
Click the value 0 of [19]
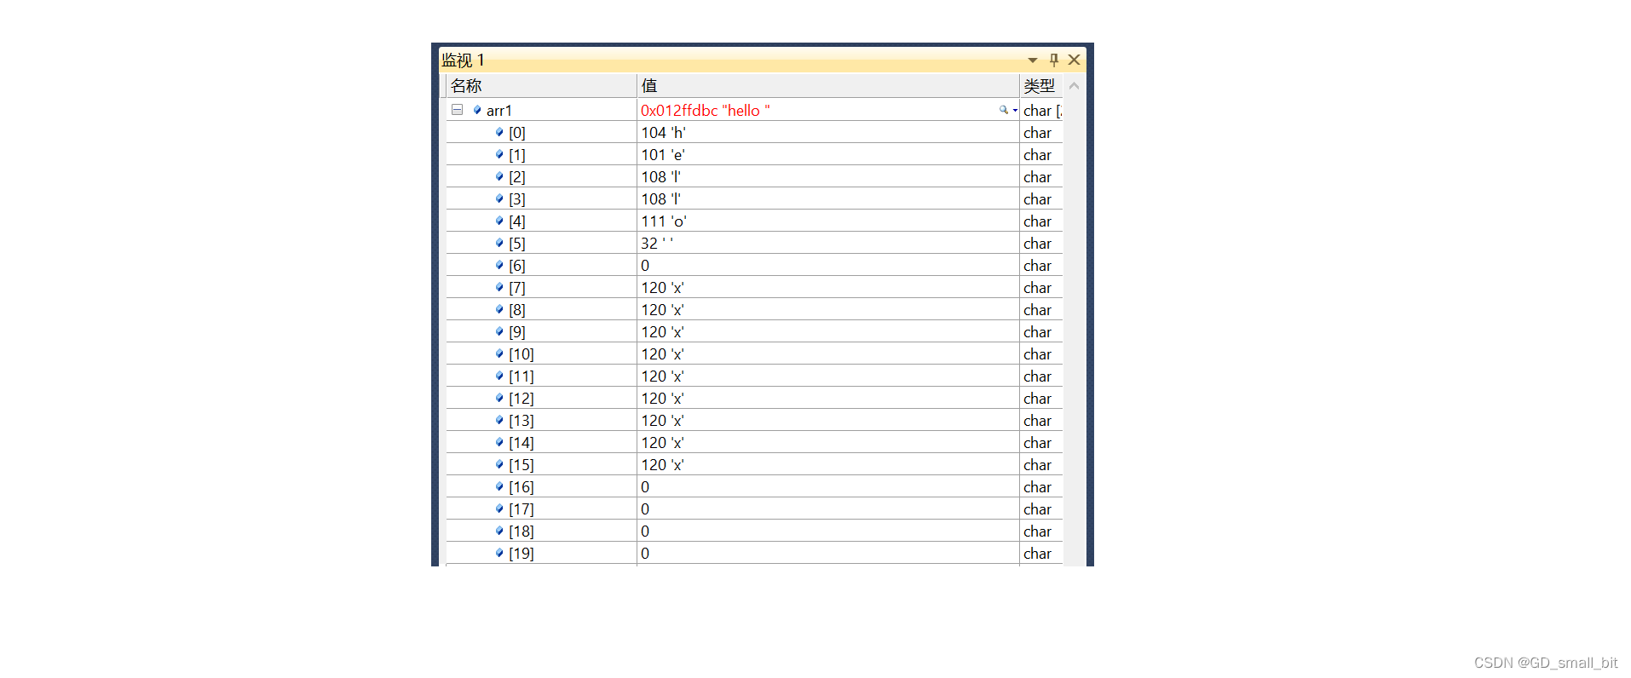tap(645, 554)
